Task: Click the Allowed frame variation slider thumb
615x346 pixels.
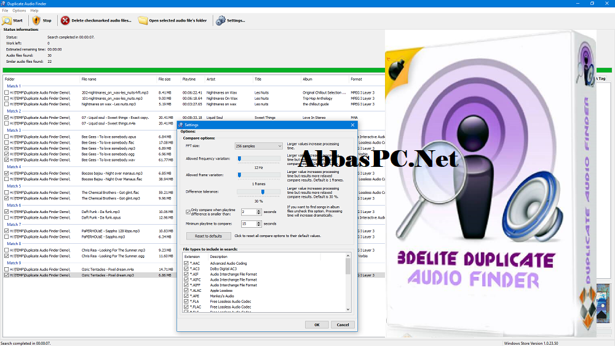Action: pos(239,175)
